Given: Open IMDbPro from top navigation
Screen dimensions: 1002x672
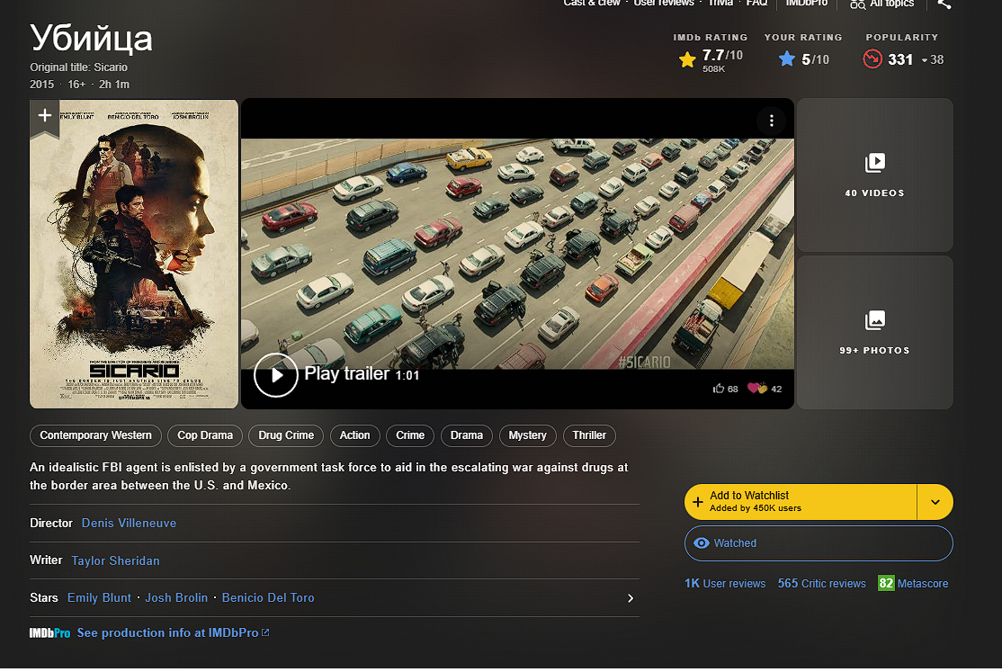Looking at the screenshot, I should tap(807, 4).
